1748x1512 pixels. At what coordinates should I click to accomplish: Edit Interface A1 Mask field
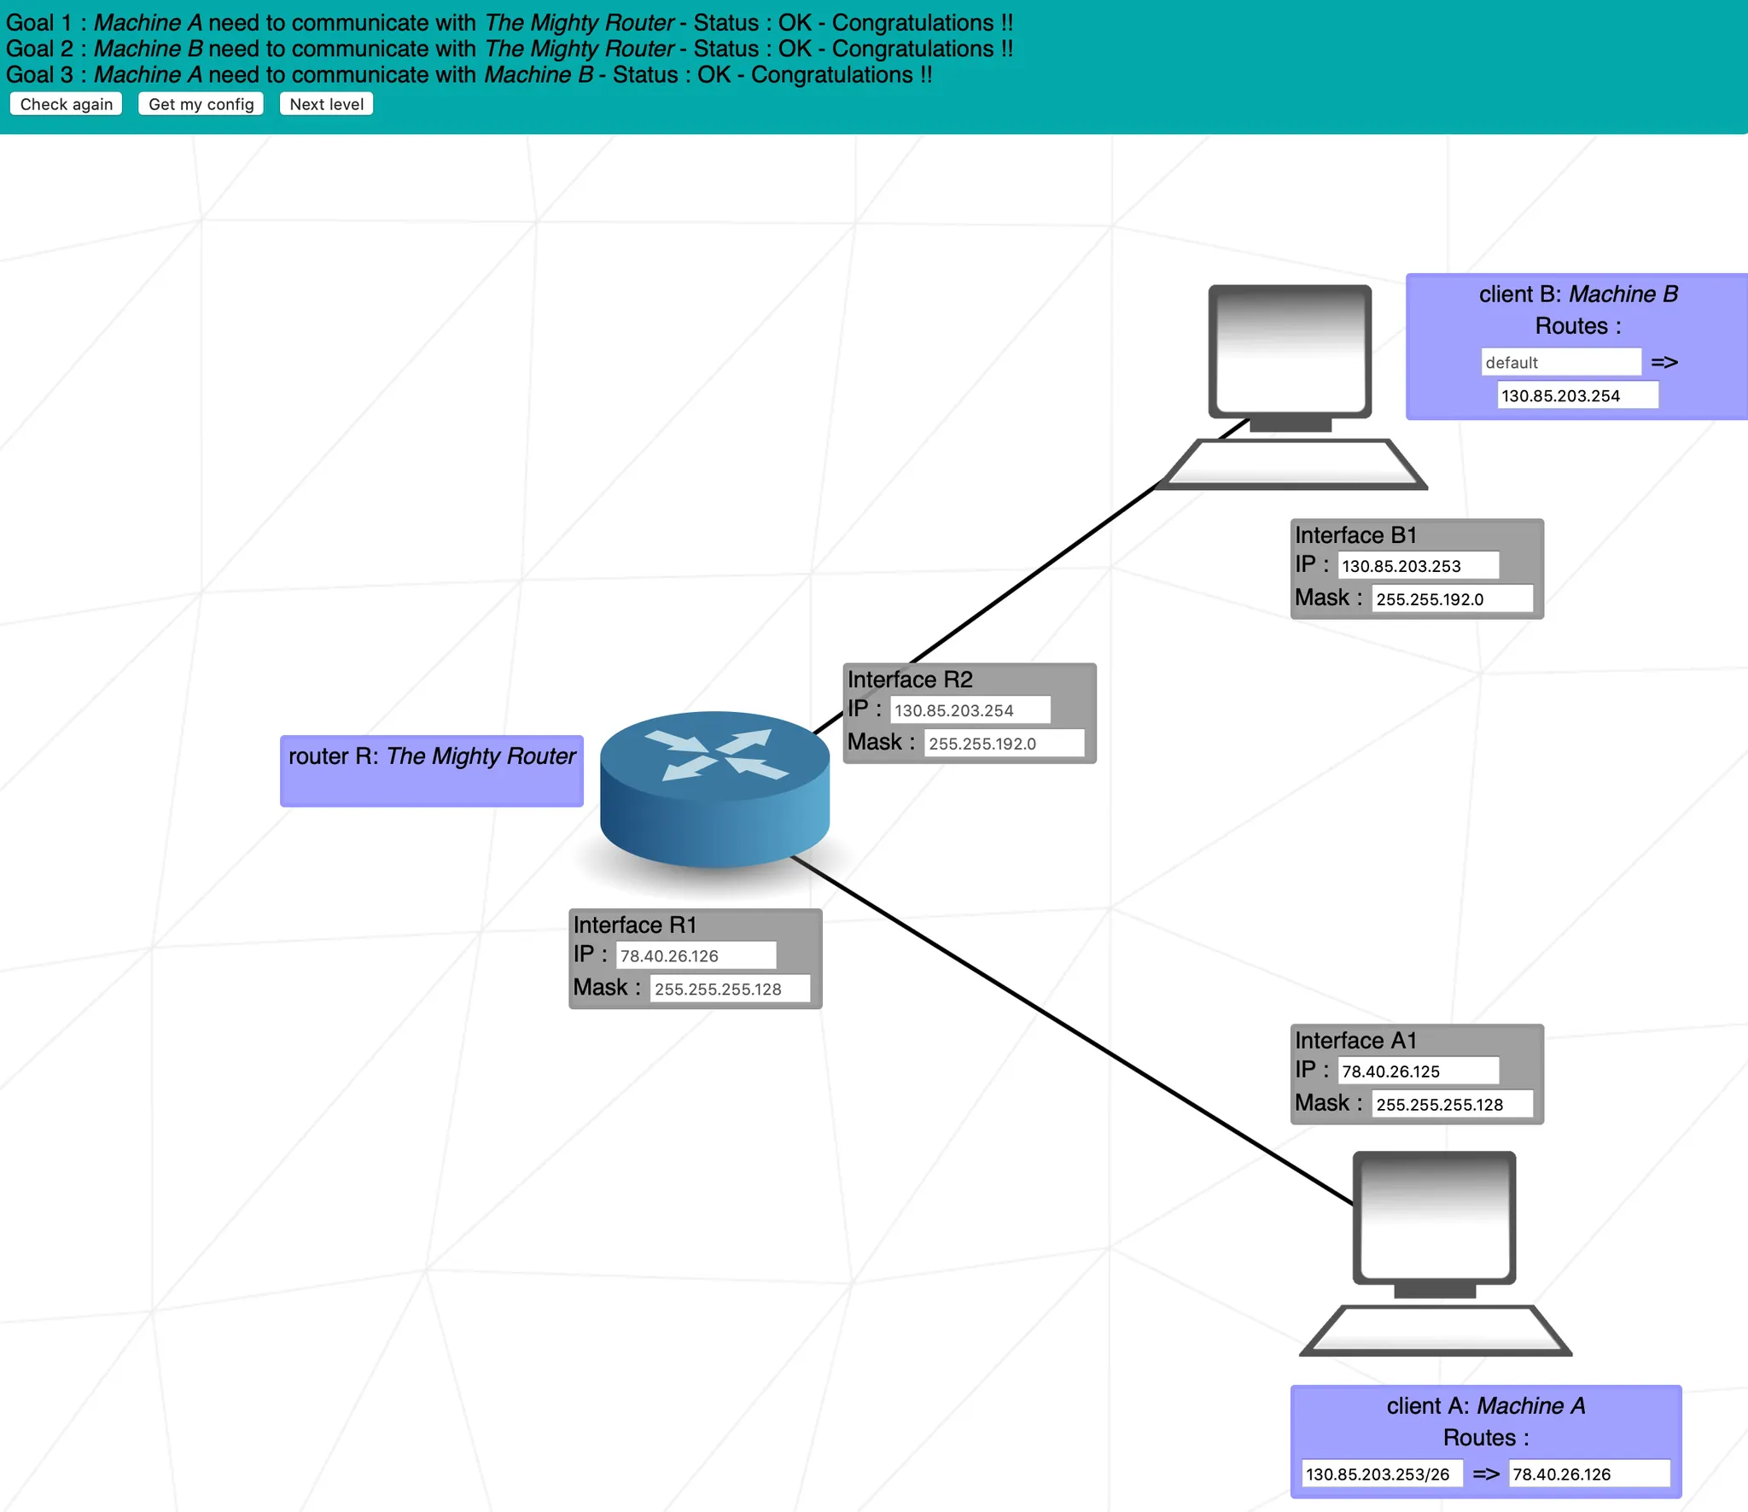1451,1104
